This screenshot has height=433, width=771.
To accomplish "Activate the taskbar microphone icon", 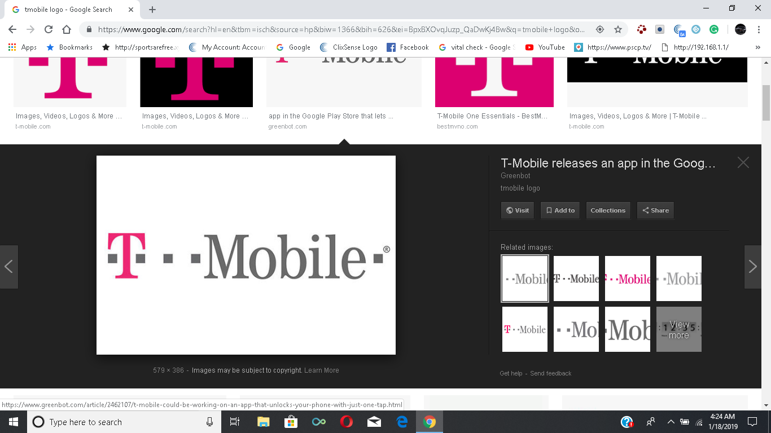I will click(209, 422).
